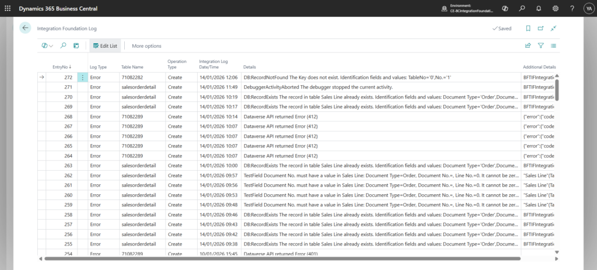
Task: Expand the Copilot dropdown in list toolbar
Action: (x=47, y=45)
